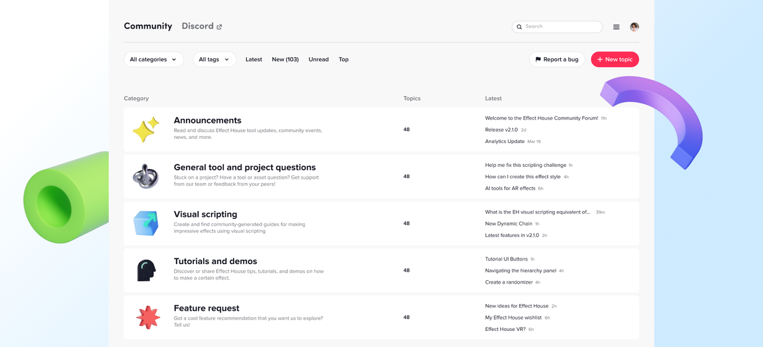Screen dimensions: 763x347
Task: Switch to the Latest tab
Action: pyautogui.click(x=253, y=60)
